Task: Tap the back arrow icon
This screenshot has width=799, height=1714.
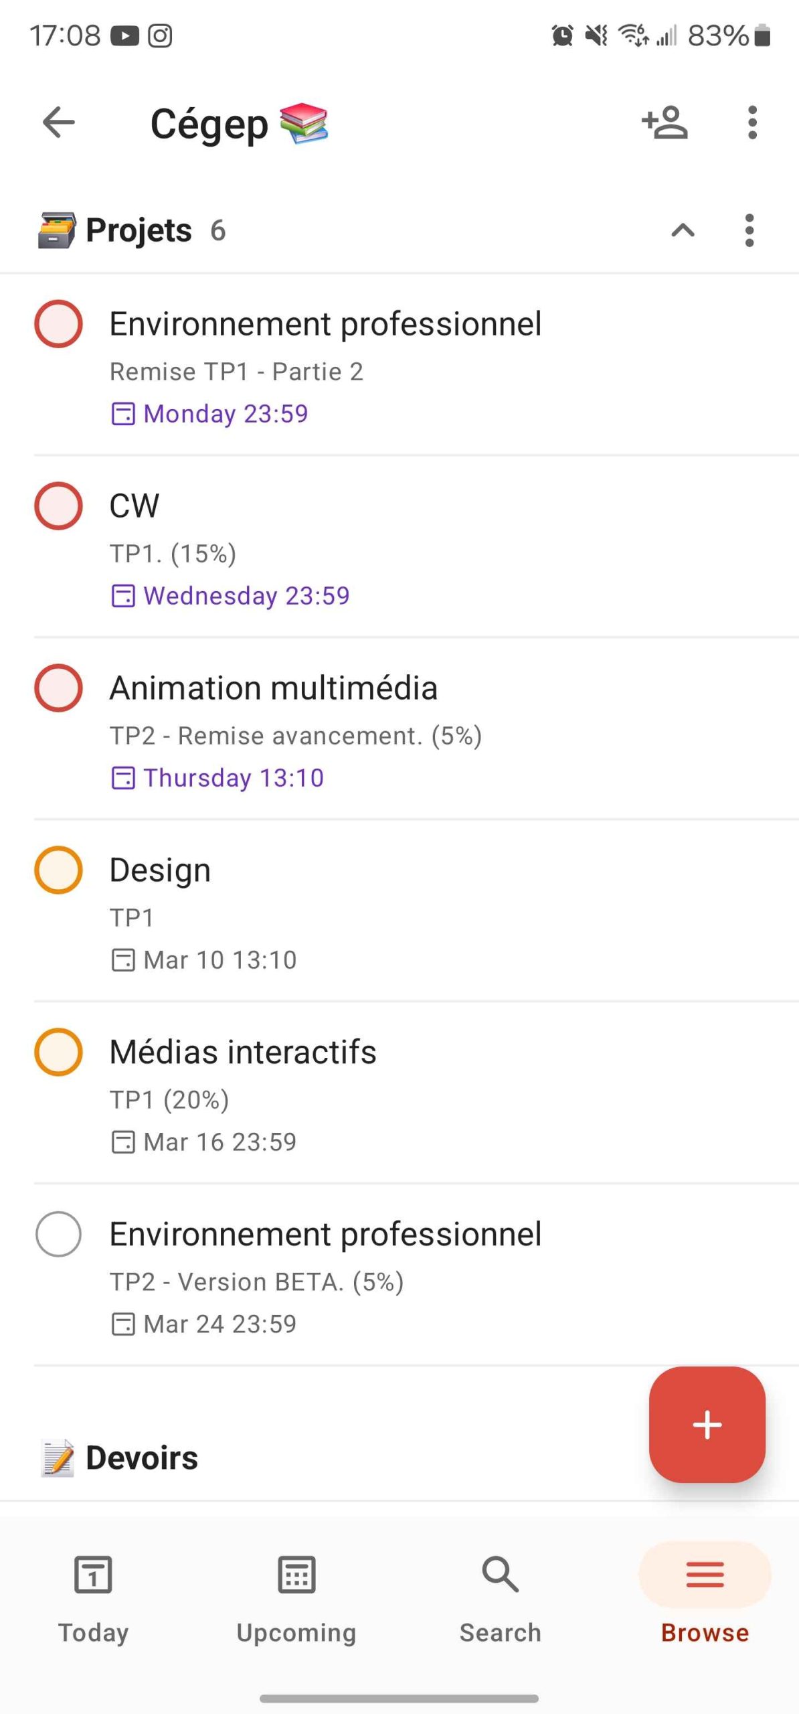Action: tap(59, 123)
